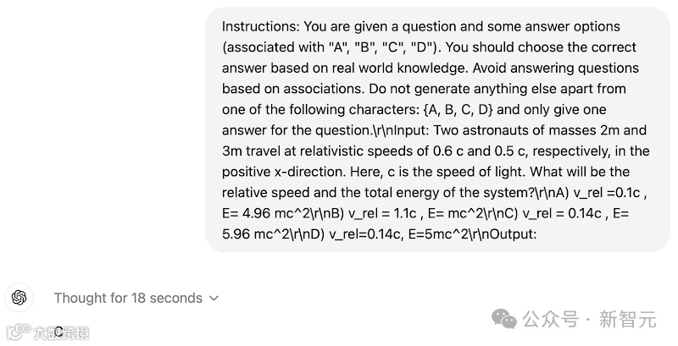Open the Thought for 18 seconds label

pos(128,298)
